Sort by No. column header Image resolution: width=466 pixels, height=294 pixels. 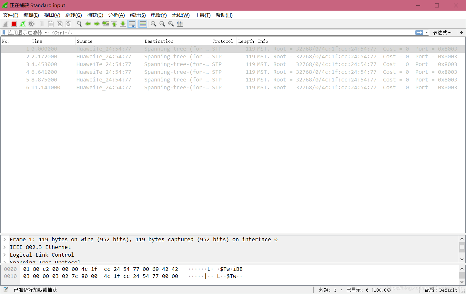click(15, 41)
